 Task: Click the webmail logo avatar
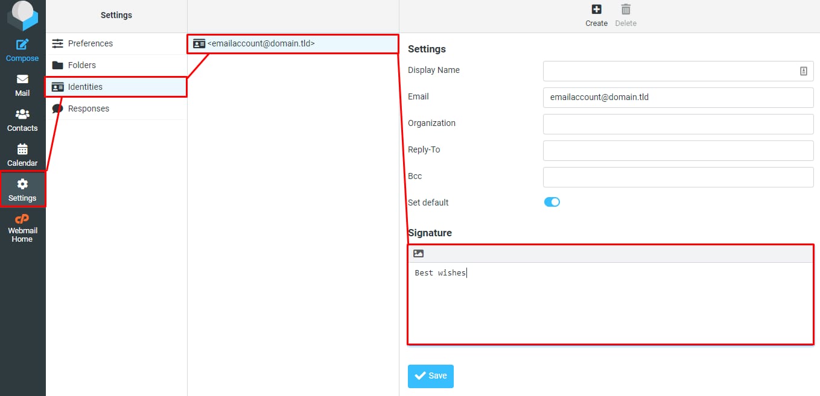pyautogui.click(x=22, y=15)
